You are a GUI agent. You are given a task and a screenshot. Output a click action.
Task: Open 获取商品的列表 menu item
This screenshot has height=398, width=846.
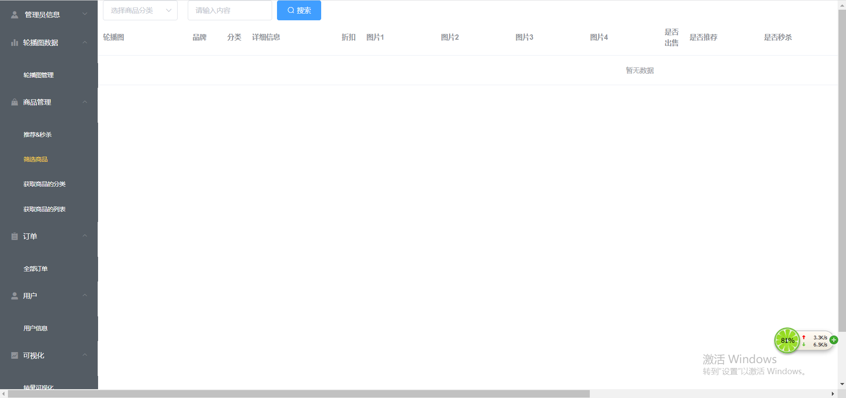pos(44,209)
